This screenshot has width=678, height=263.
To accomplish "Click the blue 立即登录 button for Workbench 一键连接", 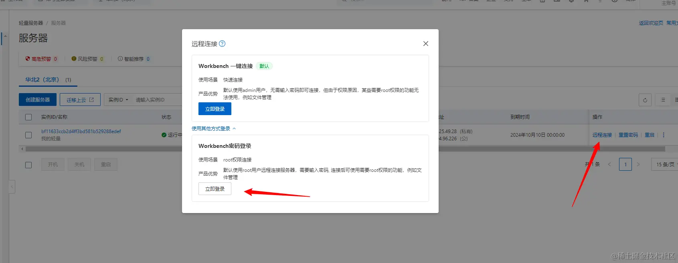I will [215, 109].
